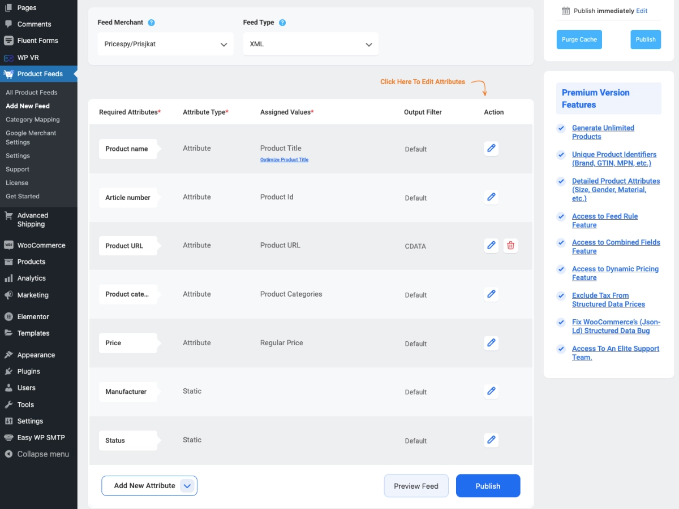Click the edit pencil for Price row
Viewport: 679px width, 509px height.
(x=491, y=343)
